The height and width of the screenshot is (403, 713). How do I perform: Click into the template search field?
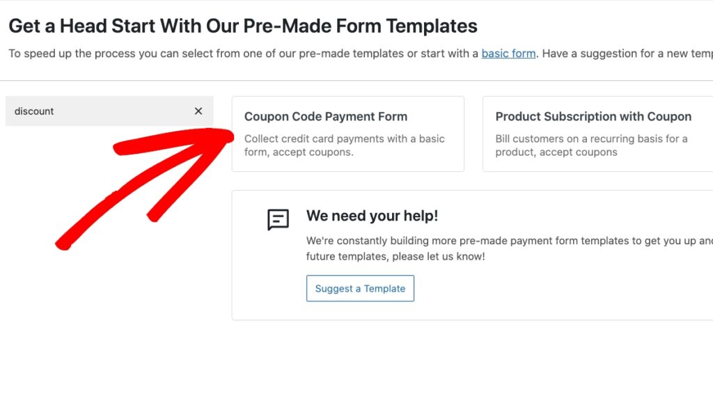(x=104, y=111)
